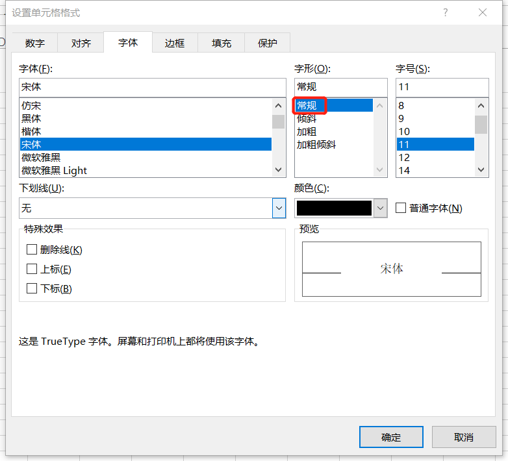Select 宋体 in the font list
This screenshot has height=461, width=508.
[146, 144]
